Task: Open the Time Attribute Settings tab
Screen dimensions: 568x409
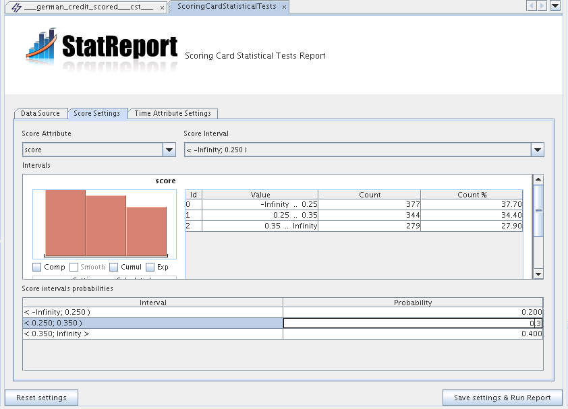Action: tap(173, 113)
